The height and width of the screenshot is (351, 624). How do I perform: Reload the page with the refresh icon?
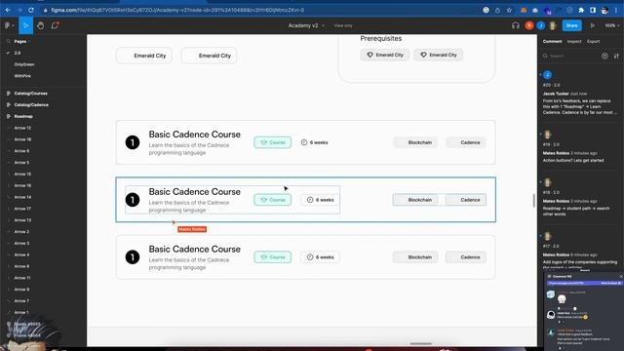(31, 10)
